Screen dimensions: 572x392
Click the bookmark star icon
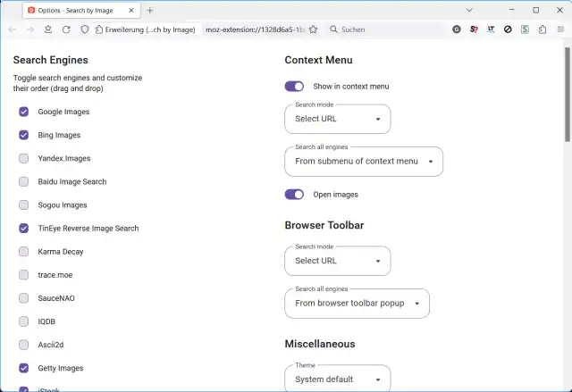click(x=313, y=29)
